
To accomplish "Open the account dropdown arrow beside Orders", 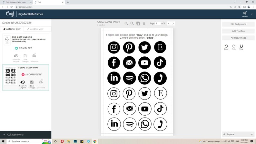I will [x=252, y=14].
